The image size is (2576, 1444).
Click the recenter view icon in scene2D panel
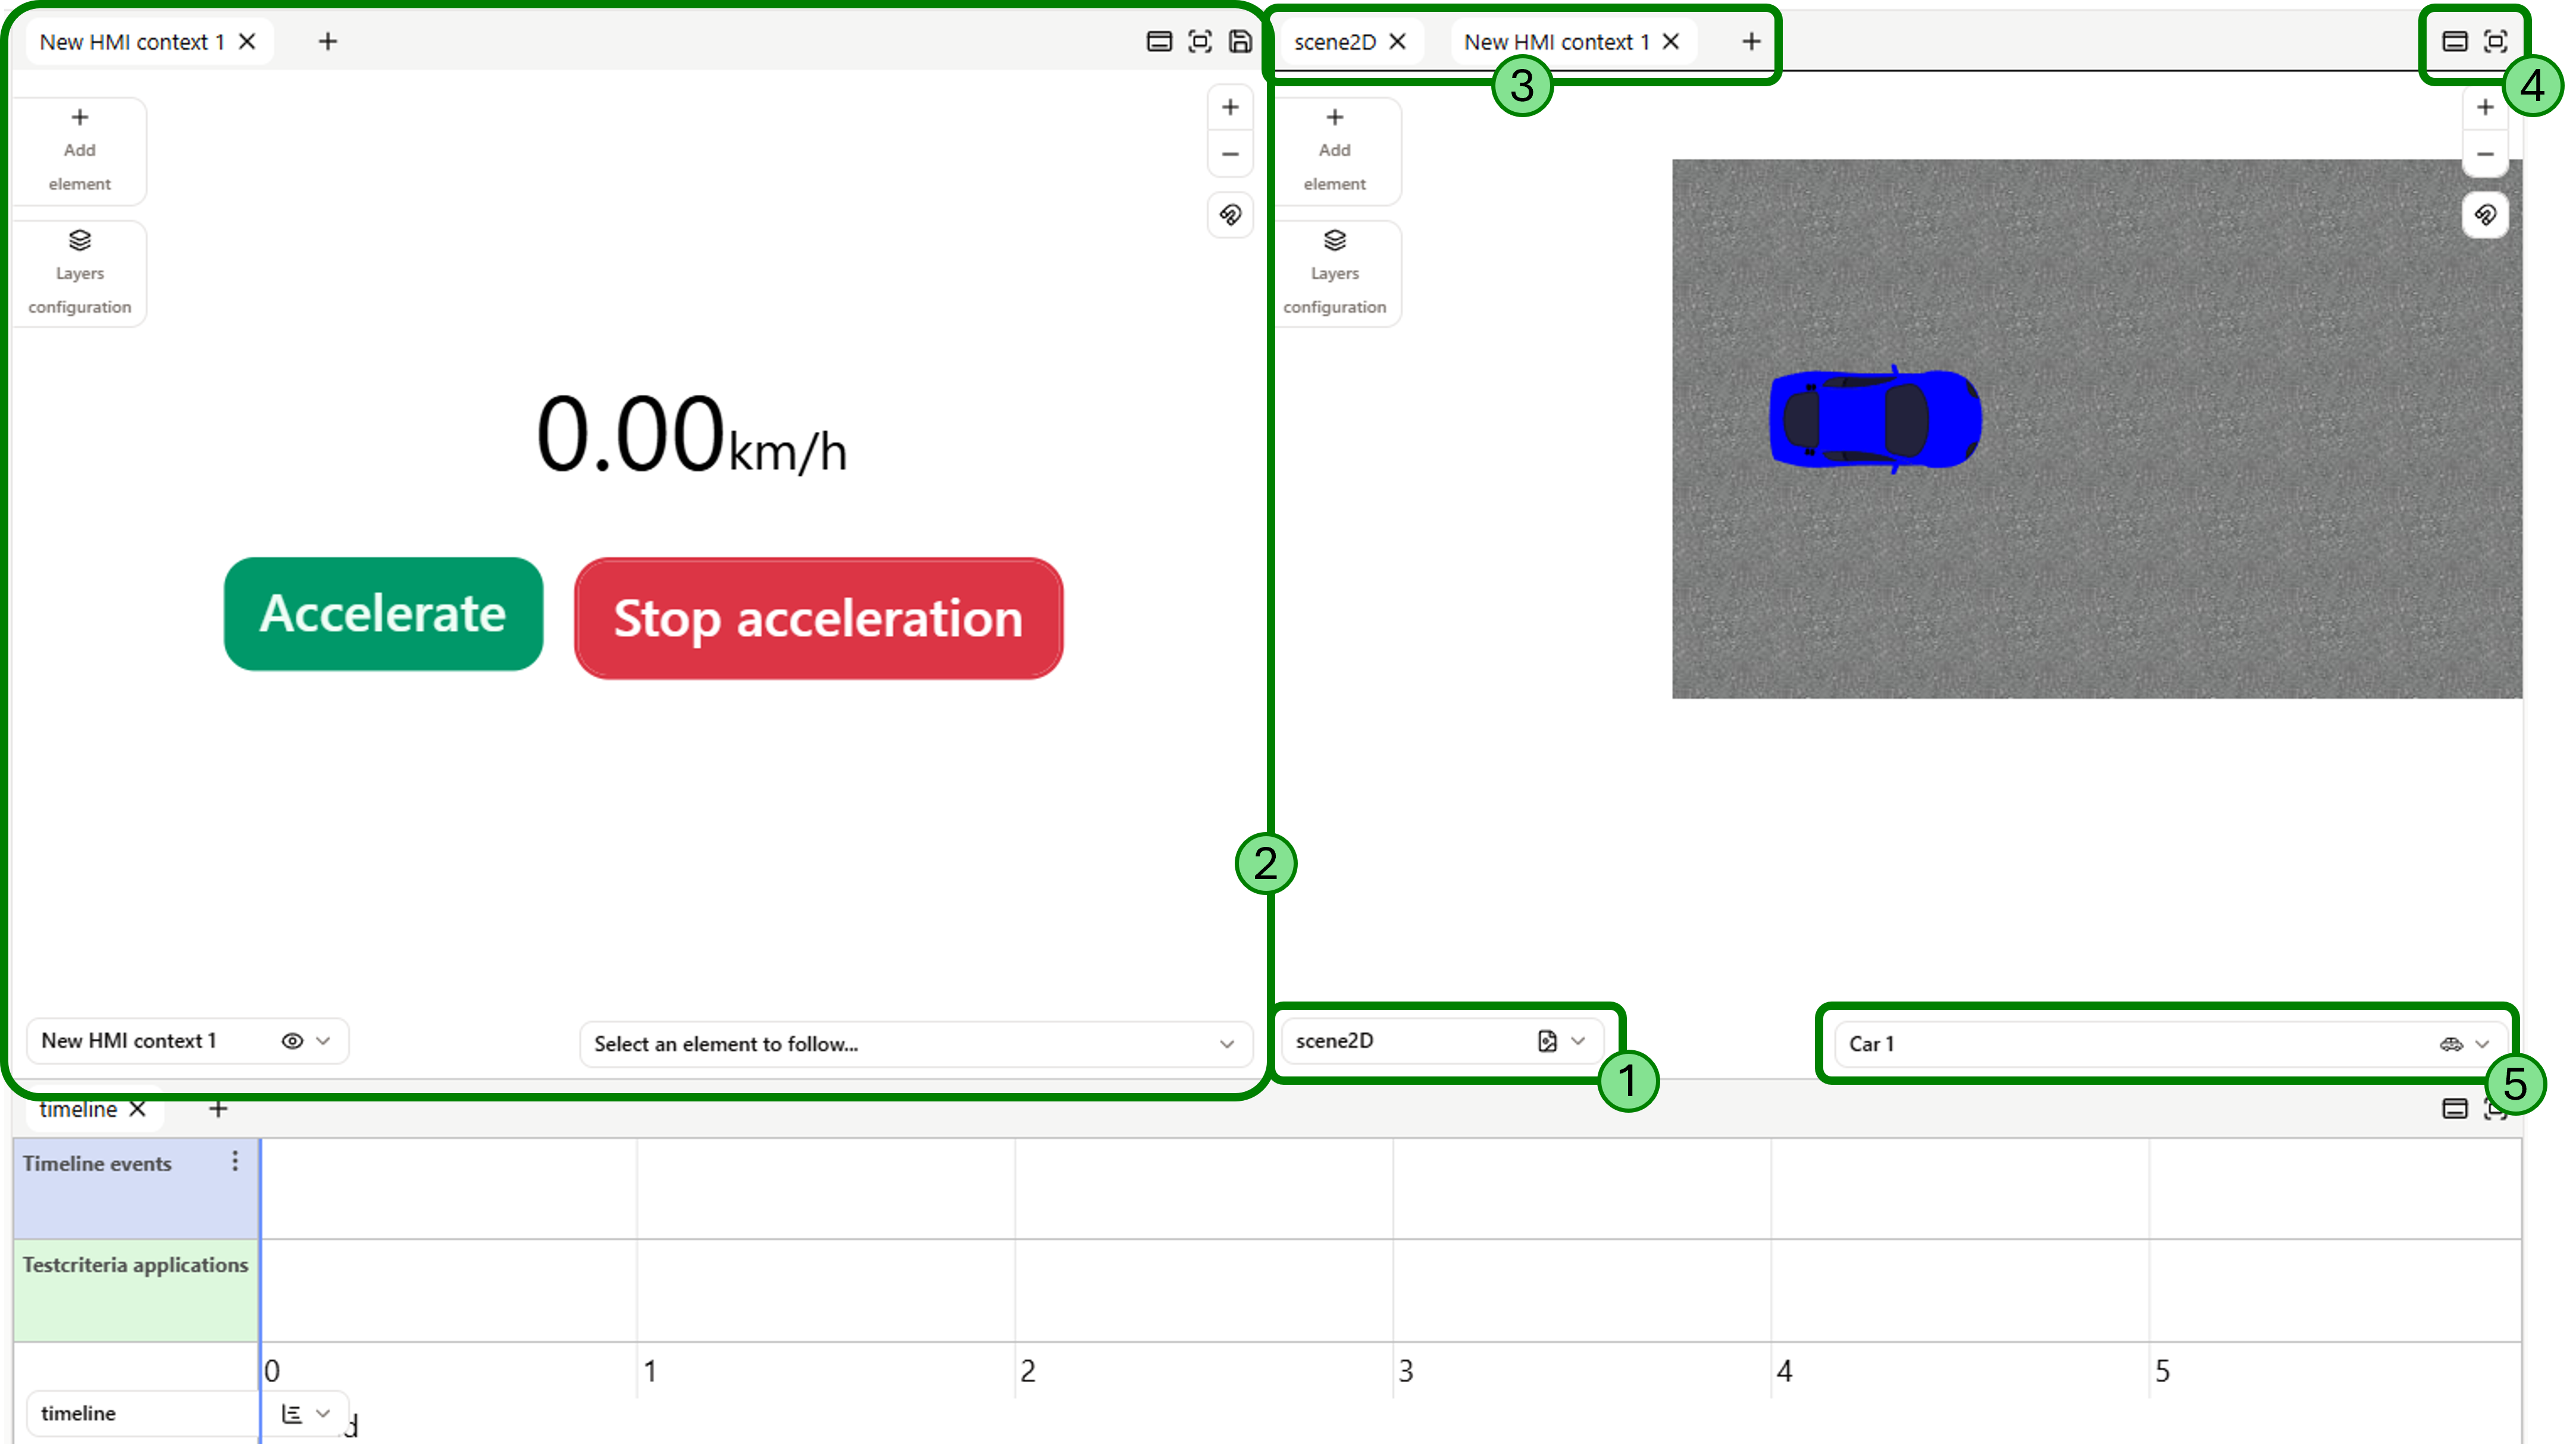tap(2484, 215)
